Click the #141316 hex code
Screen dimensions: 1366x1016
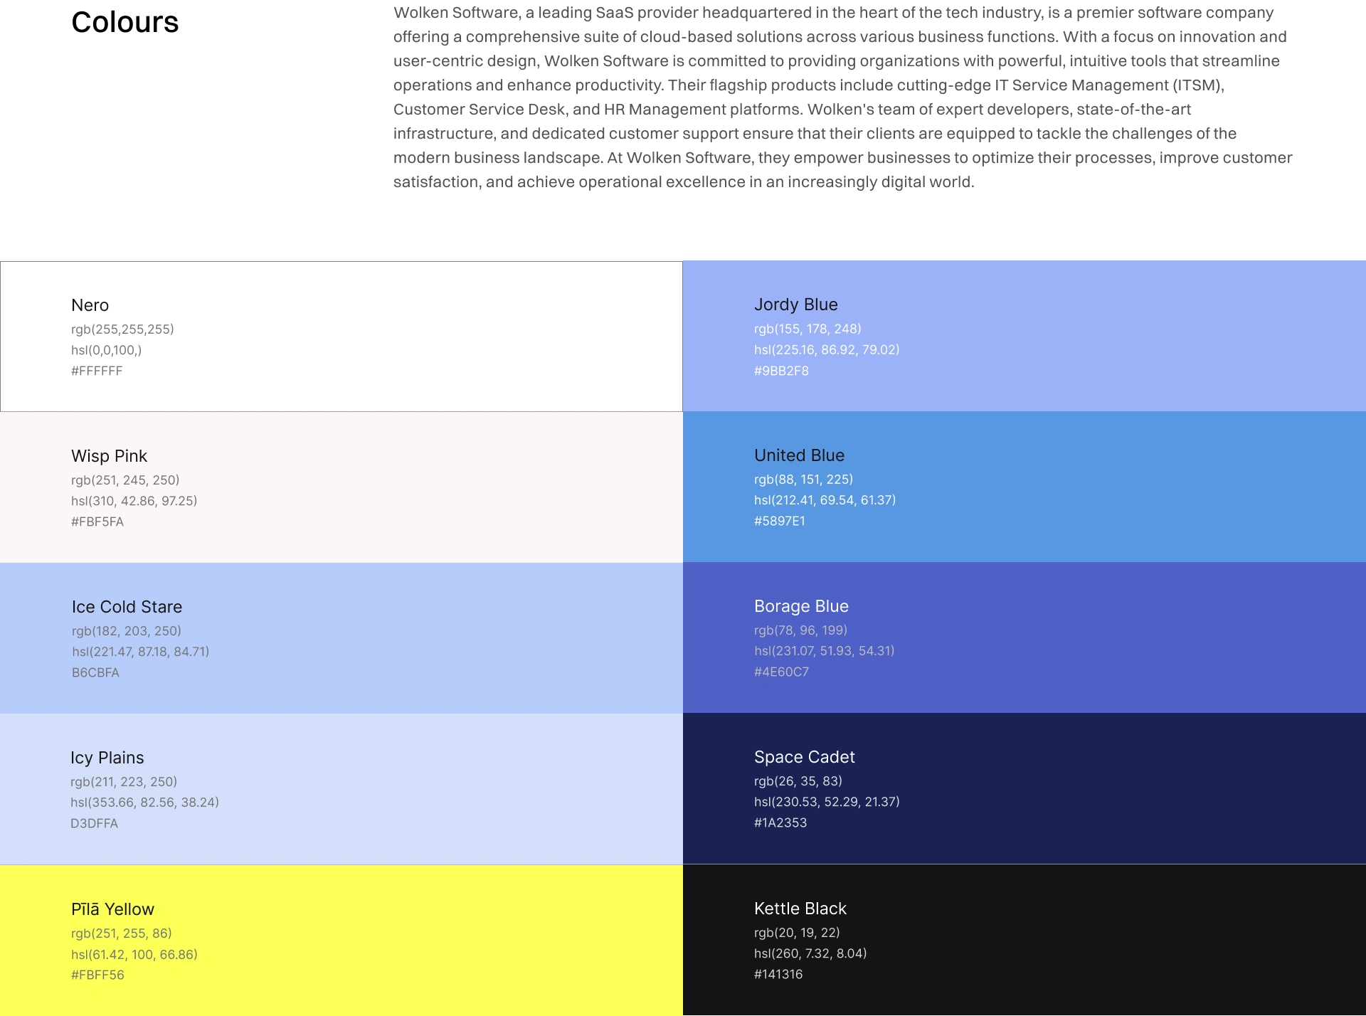coord(778,974)
